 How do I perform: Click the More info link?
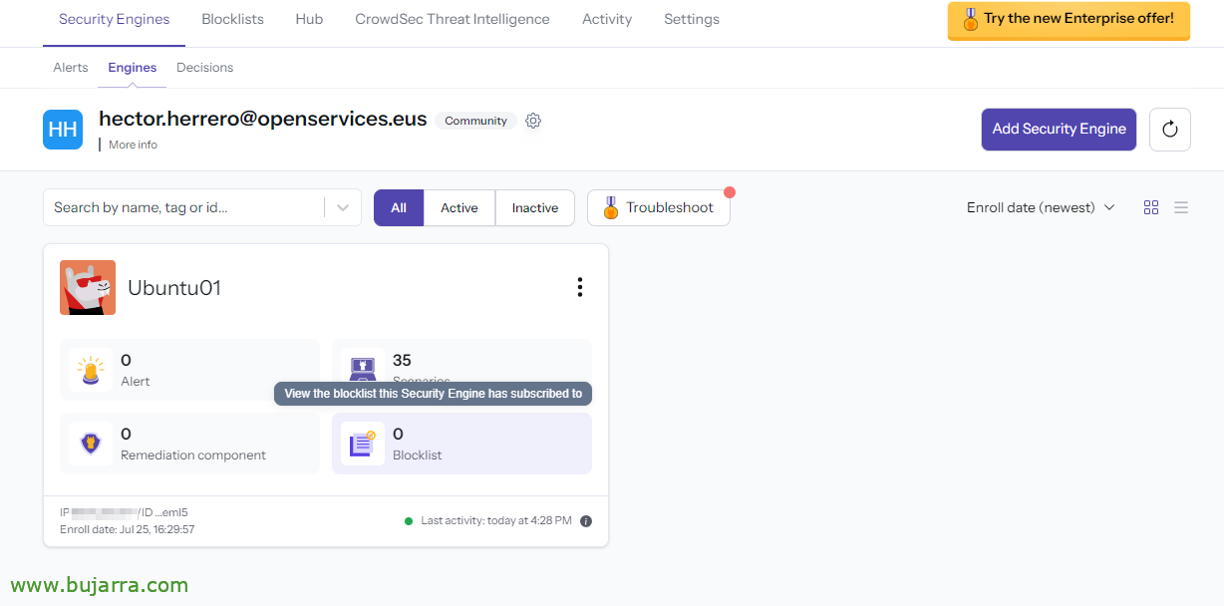pos(133,145)
